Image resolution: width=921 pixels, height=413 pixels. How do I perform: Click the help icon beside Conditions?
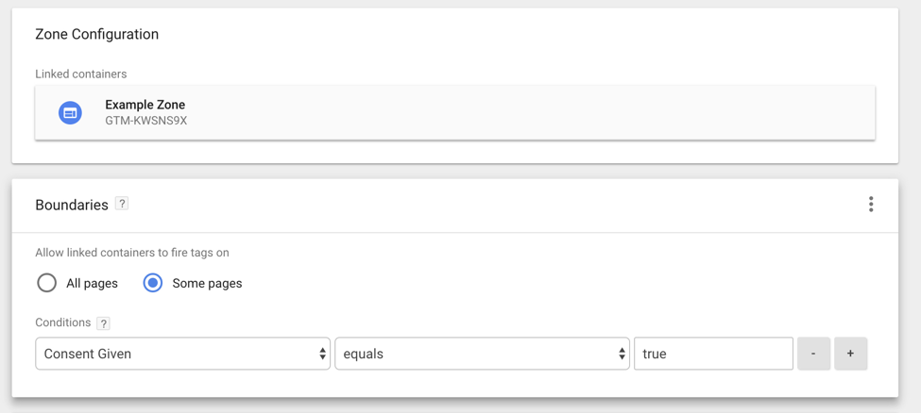103,323
